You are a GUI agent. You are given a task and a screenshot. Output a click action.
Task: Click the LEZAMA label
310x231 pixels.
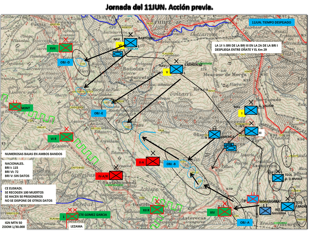pos(76,227)
